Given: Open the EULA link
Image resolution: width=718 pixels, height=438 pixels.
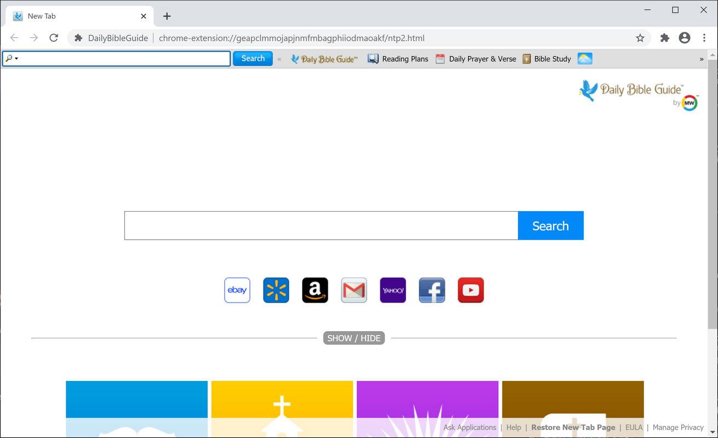Looking at the screenshot, I should [634, 428].
